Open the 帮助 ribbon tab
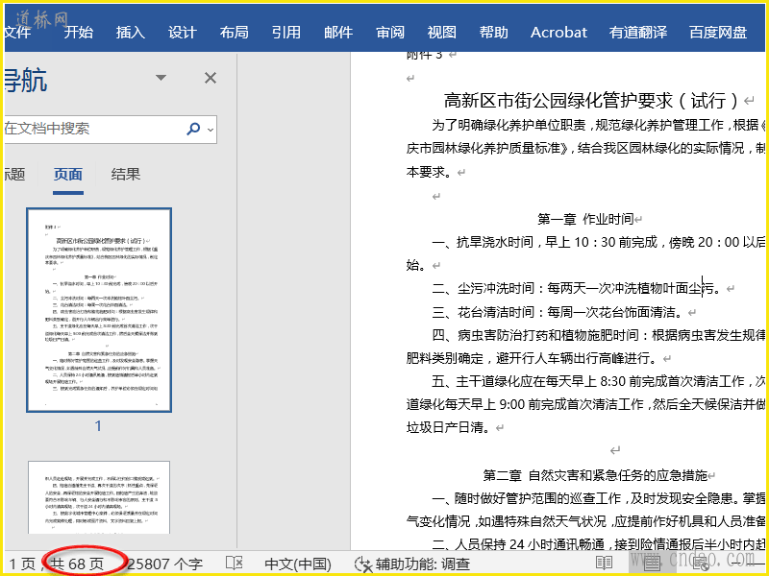 pos(494,33)
